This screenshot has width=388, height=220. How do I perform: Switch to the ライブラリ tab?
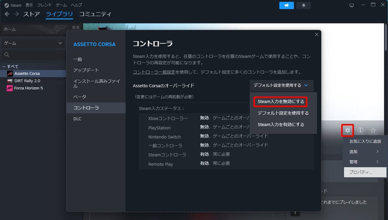click(x=59, y=14)
